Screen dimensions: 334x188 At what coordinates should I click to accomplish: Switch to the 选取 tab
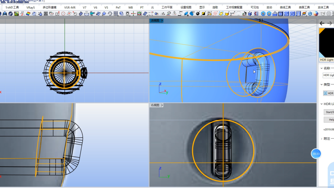(x=215, y=7)
